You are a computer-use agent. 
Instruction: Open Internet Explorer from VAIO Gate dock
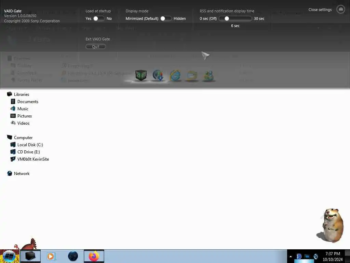pyautogui.click(x=175, y=75)
